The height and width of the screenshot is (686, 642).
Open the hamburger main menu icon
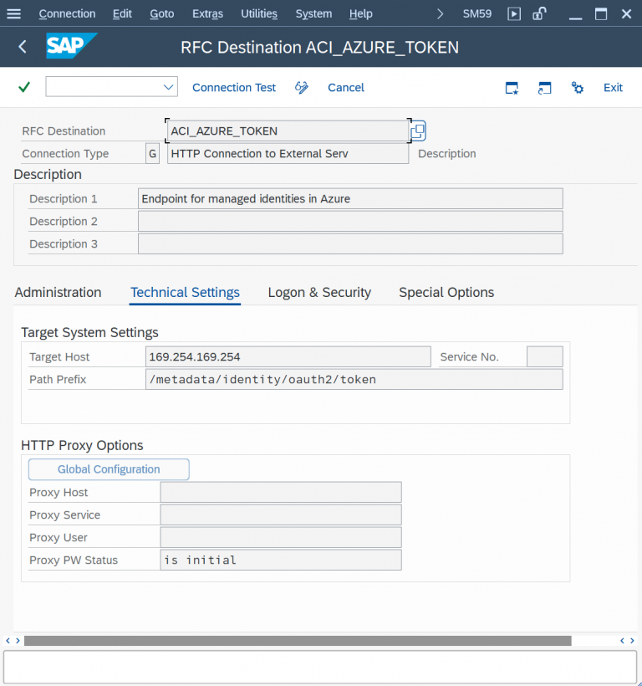pyautogui.click(x=13, y=13)
